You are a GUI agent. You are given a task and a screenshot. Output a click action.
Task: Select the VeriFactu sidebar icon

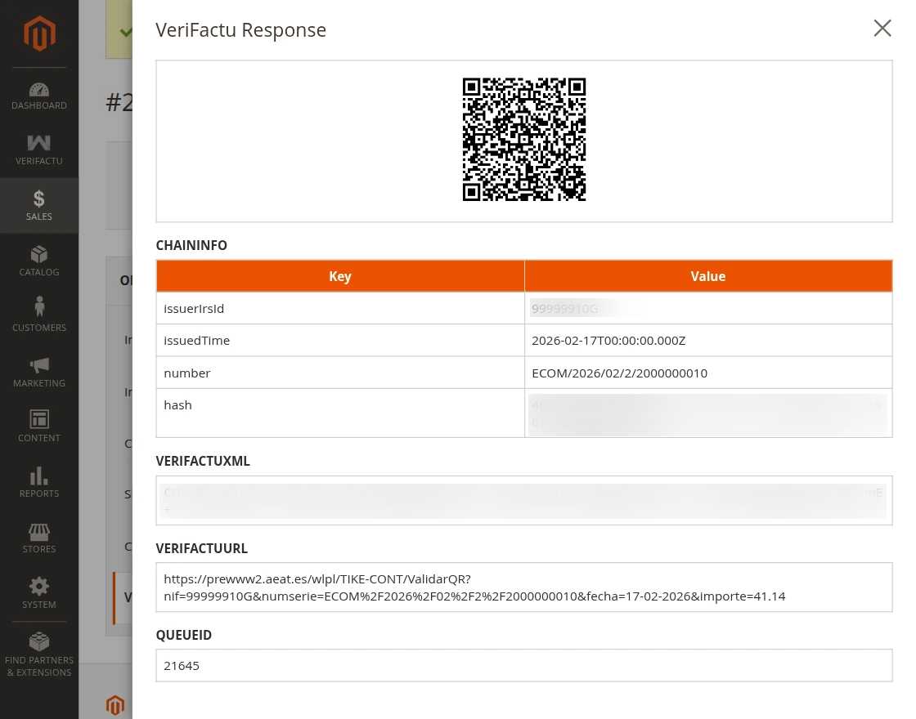point(38,150)
